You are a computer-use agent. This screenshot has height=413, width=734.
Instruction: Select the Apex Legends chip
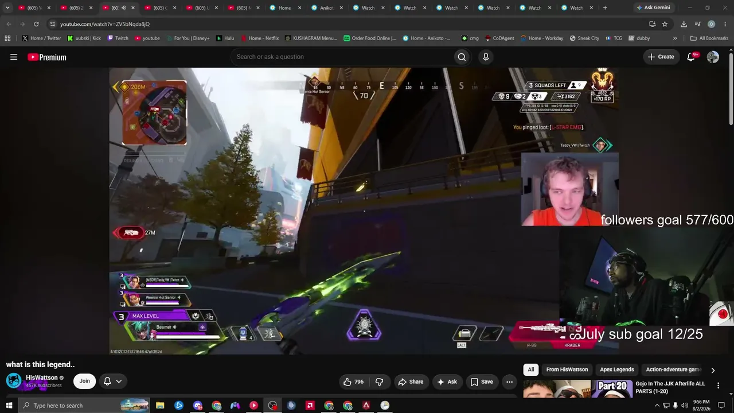coord(617,370)
